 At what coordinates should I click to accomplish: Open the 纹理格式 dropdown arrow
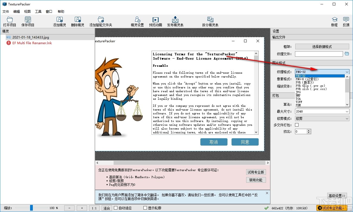coord(347,72)
